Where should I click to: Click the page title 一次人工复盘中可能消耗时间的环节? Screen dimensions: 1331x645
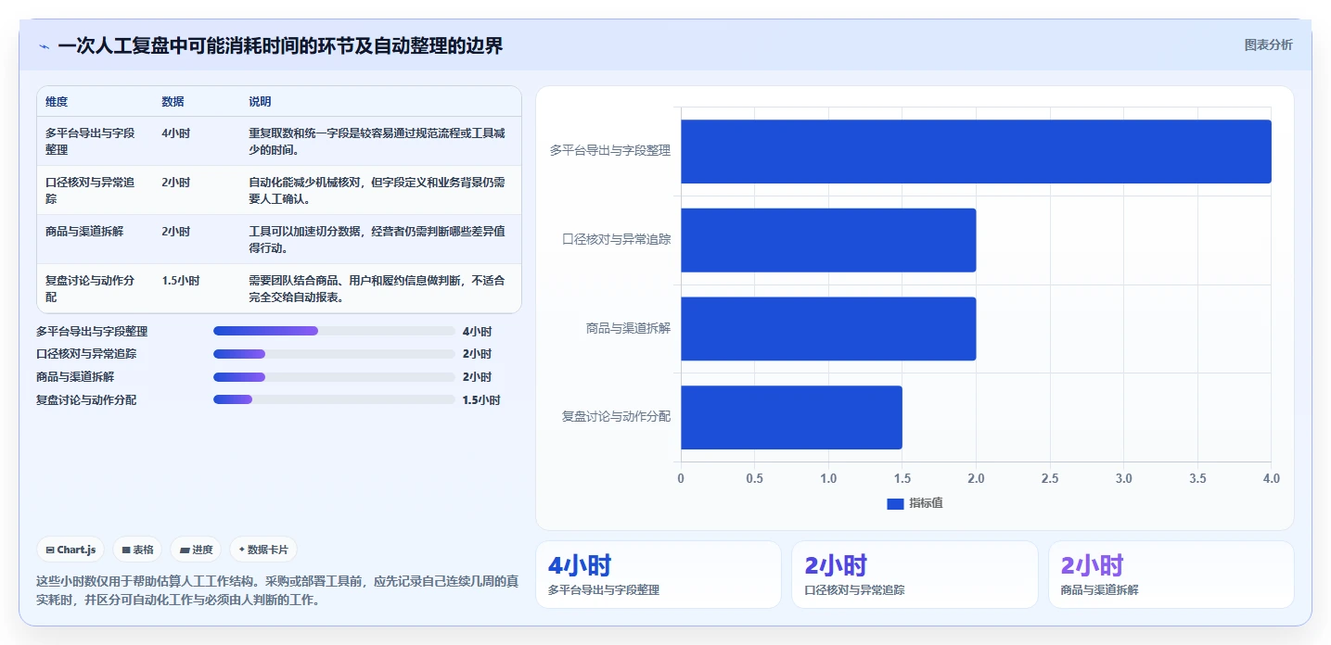[x=280, y=45]
